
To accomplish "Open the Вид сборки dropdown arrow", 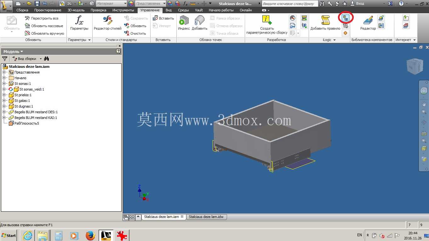I will point(41,59).
